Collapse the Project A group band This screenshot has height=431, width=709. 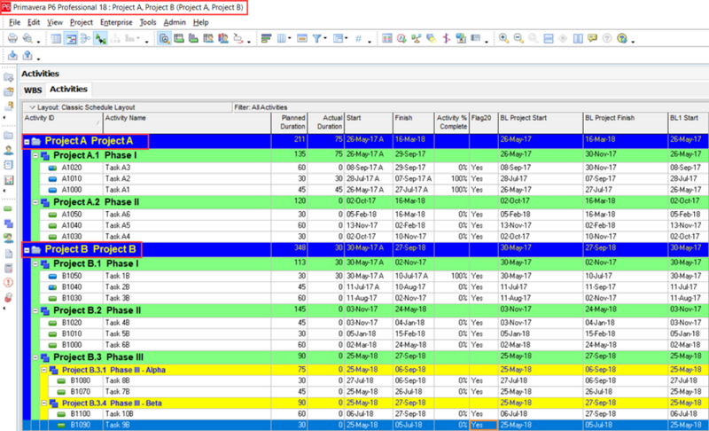pyautogui.click(x=27, y=142)
